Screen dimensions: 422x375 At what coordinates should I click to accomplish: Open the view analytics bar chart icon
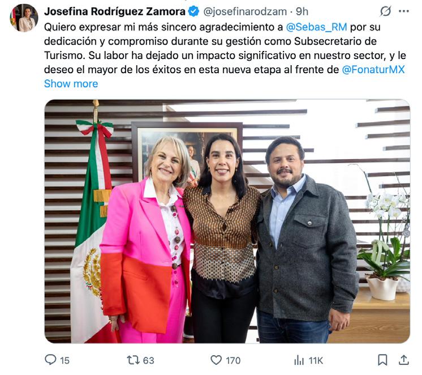[299, 360]
